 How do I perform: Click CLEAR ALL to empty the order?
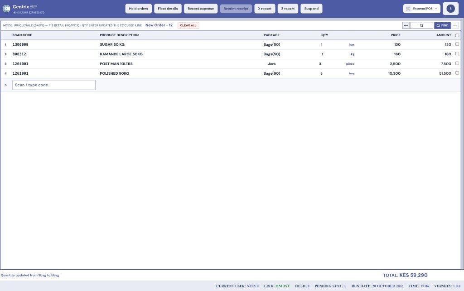pos(188,25)
